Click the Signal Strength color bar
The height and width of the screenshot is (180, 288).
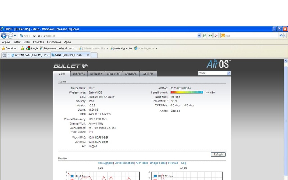(x=187, y=93)
